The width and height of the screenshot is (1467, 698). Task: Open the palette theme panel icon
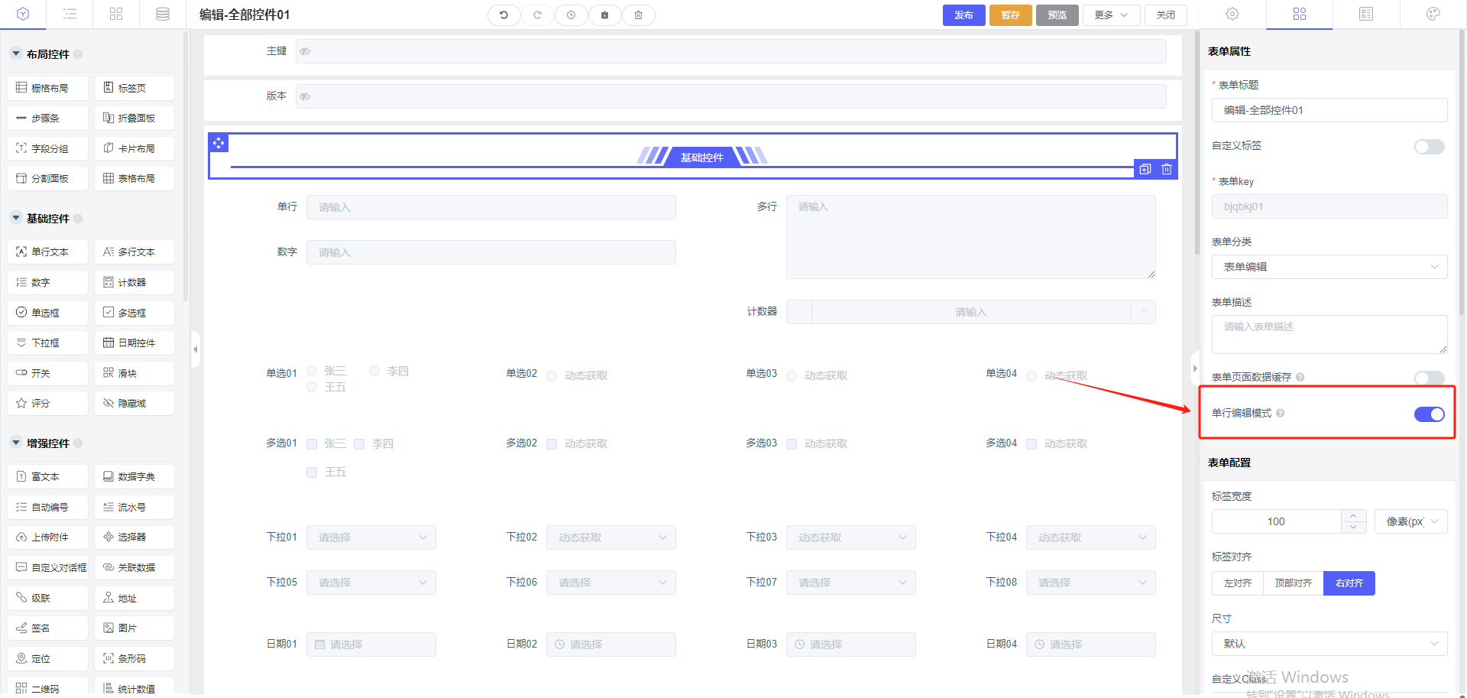1433,15
